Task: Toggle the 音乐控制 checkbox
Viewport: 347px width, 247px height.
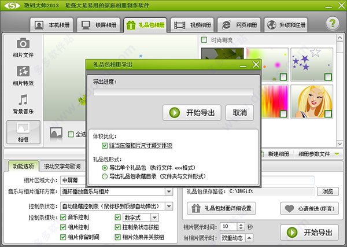Action: coord(63,217)
